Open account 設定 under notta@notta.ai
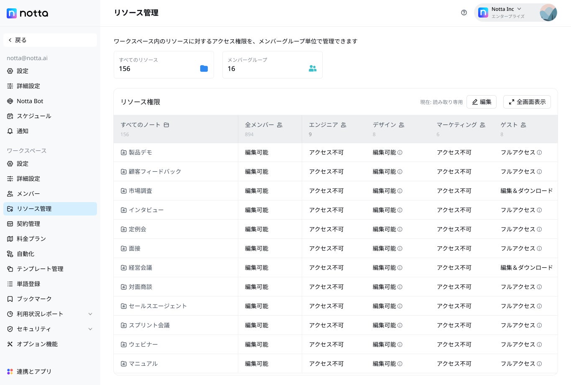 click(50, 71)
